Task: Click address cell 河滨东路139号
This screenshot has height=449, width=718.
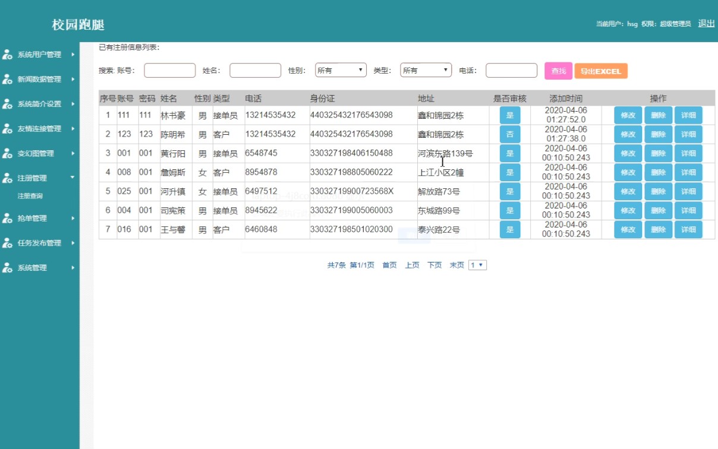Action: [446, 153]
